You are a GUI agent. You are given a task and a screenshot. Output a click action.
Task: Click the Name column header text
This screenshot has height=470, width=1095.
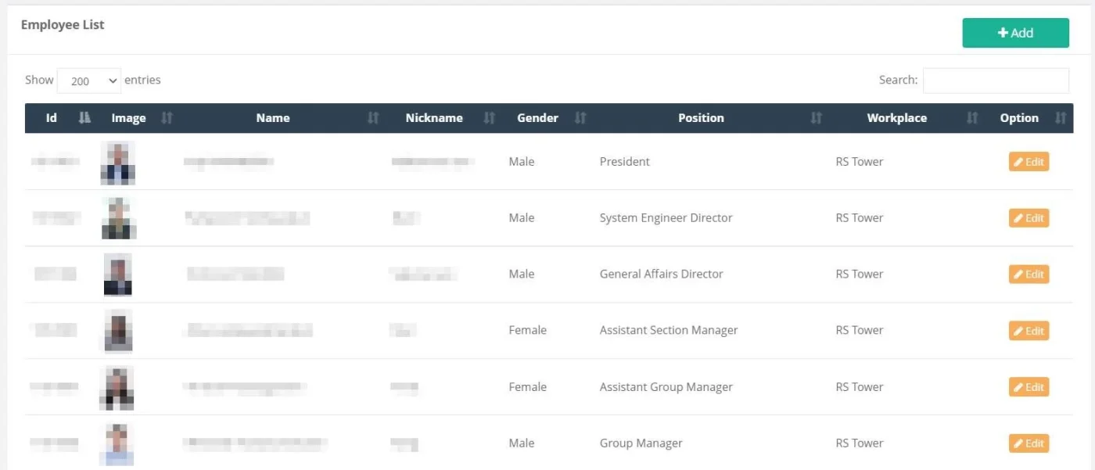273,118
